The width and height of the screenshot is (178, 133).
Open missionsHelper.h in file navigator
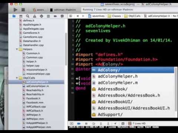(x=37, y=70)
